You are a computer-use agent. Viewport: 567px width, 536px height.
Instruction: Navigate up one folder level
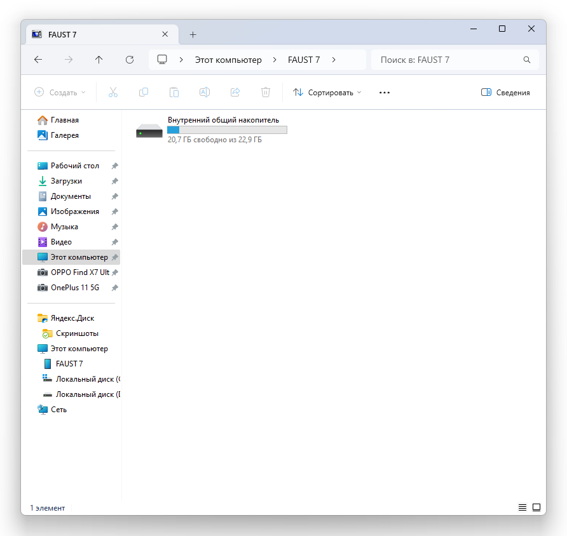click(99, 60)
